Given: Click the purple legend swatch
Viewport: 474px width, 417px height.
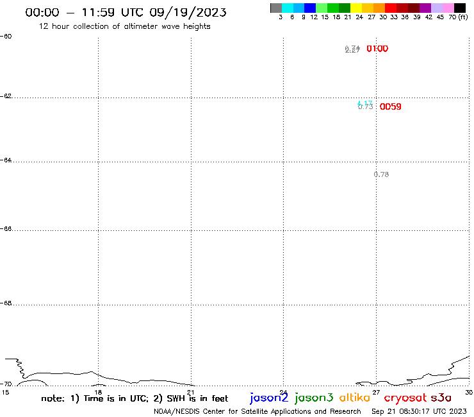Looking at the screenshot, I should (425, 8).
